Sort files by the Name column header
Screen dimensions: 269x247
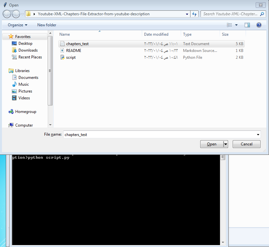point(65,34)
